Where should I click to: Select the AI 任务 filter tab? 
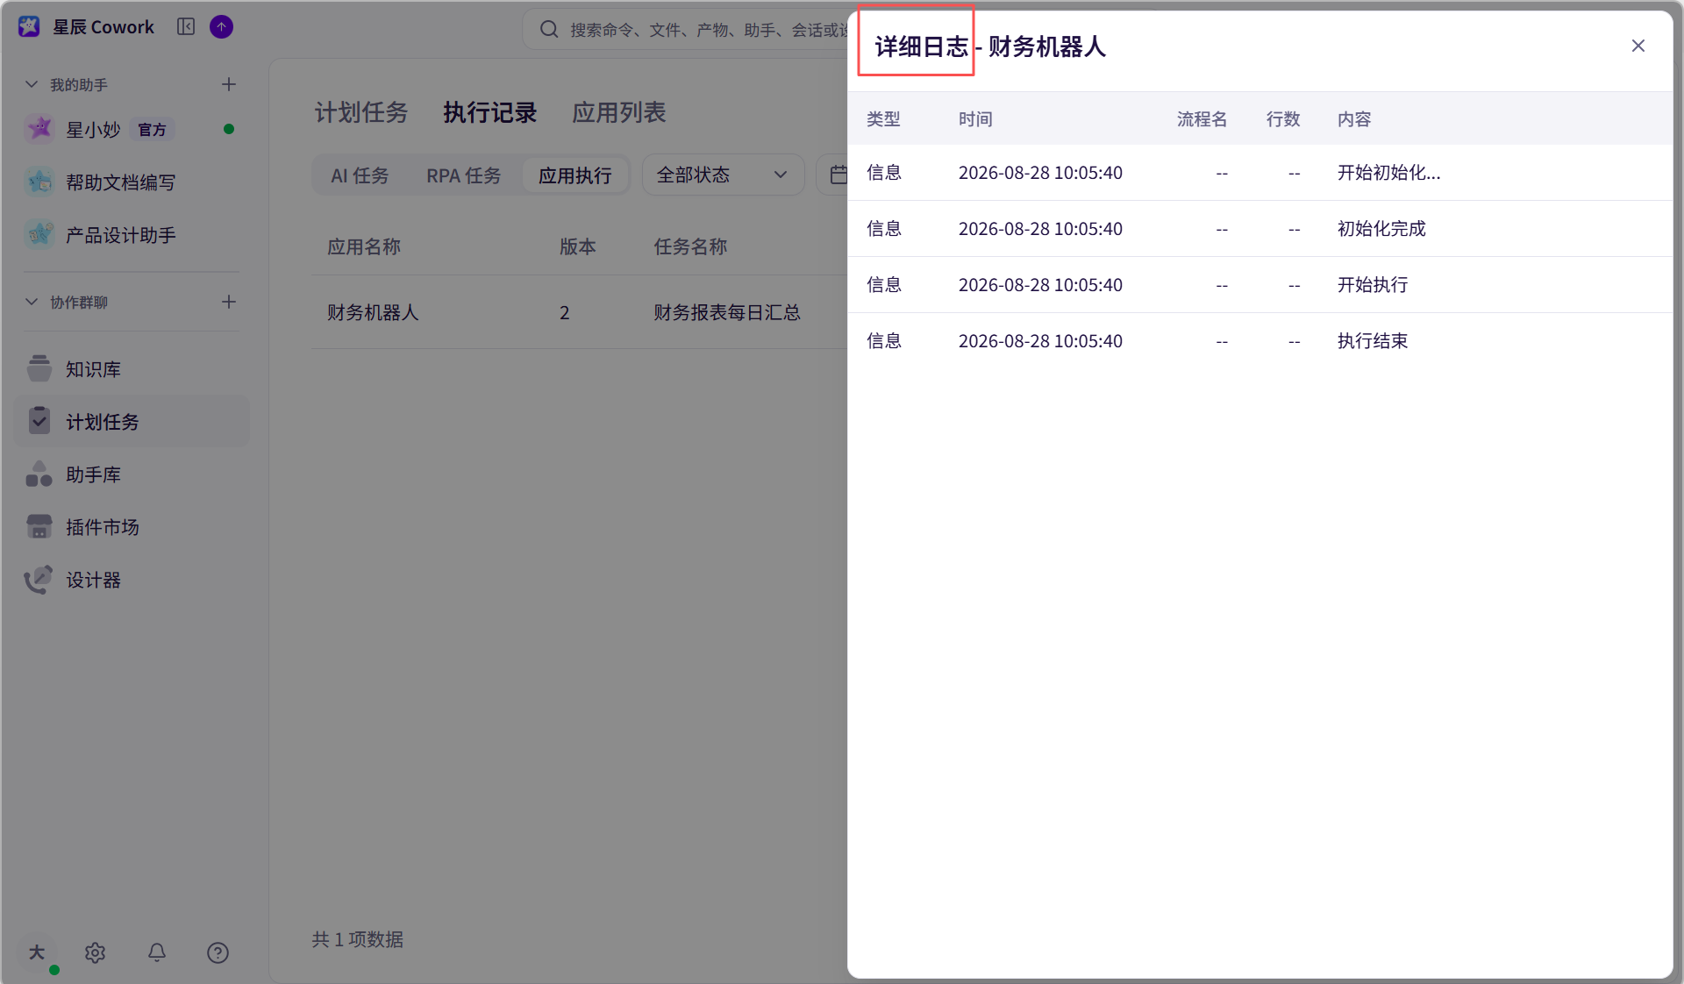tap(360, 175)
